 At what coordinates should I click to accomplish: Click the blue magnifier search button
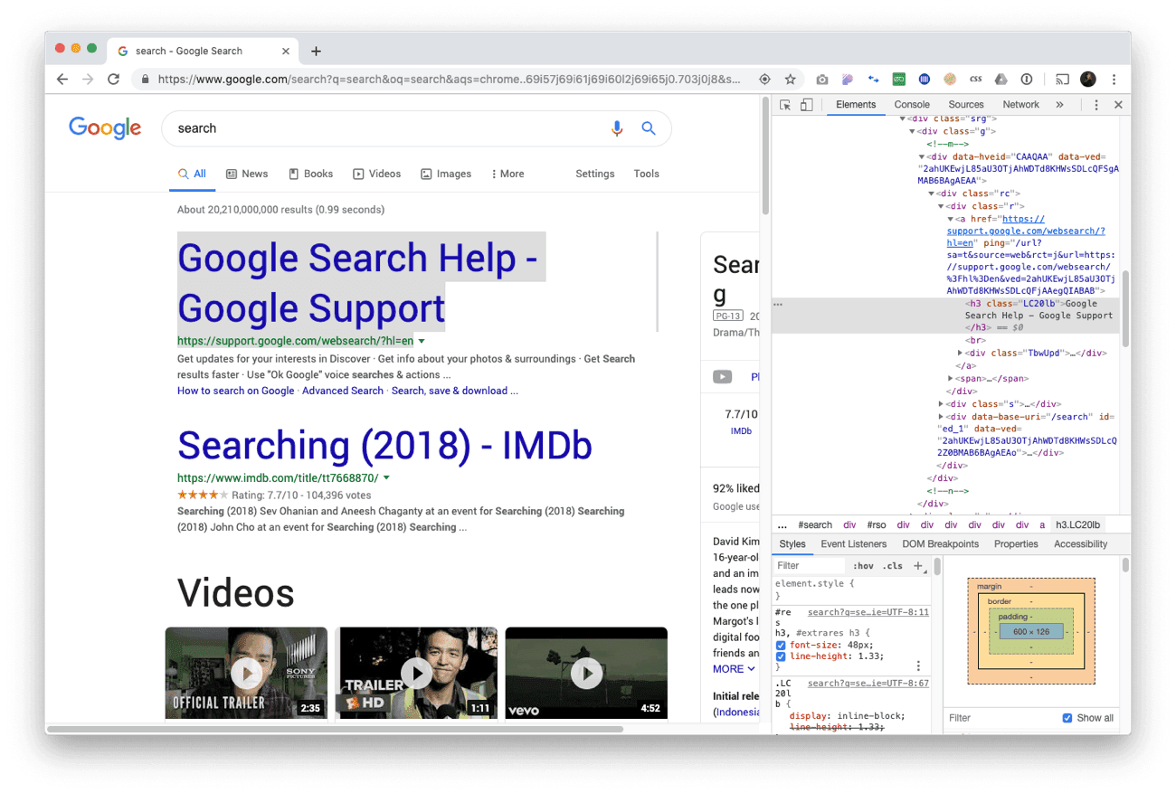pos(649,128)
